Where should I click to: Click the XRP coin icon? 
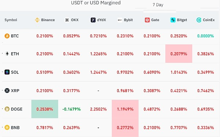click(7, 90)
